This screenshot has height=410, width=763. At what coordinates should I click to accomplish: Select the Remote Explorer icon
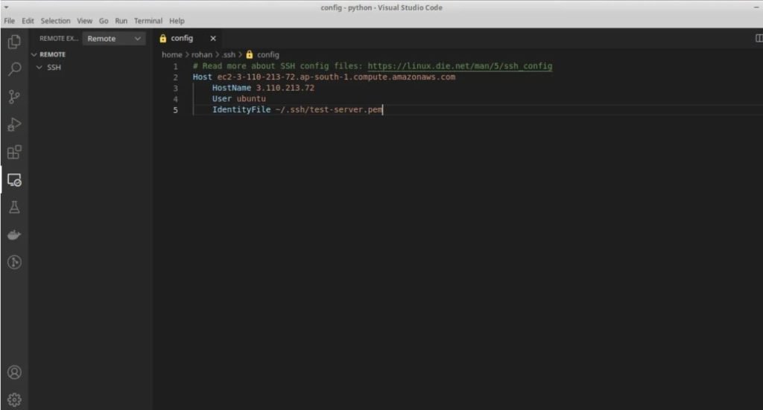pyautogui.click(x=14, y=180)
